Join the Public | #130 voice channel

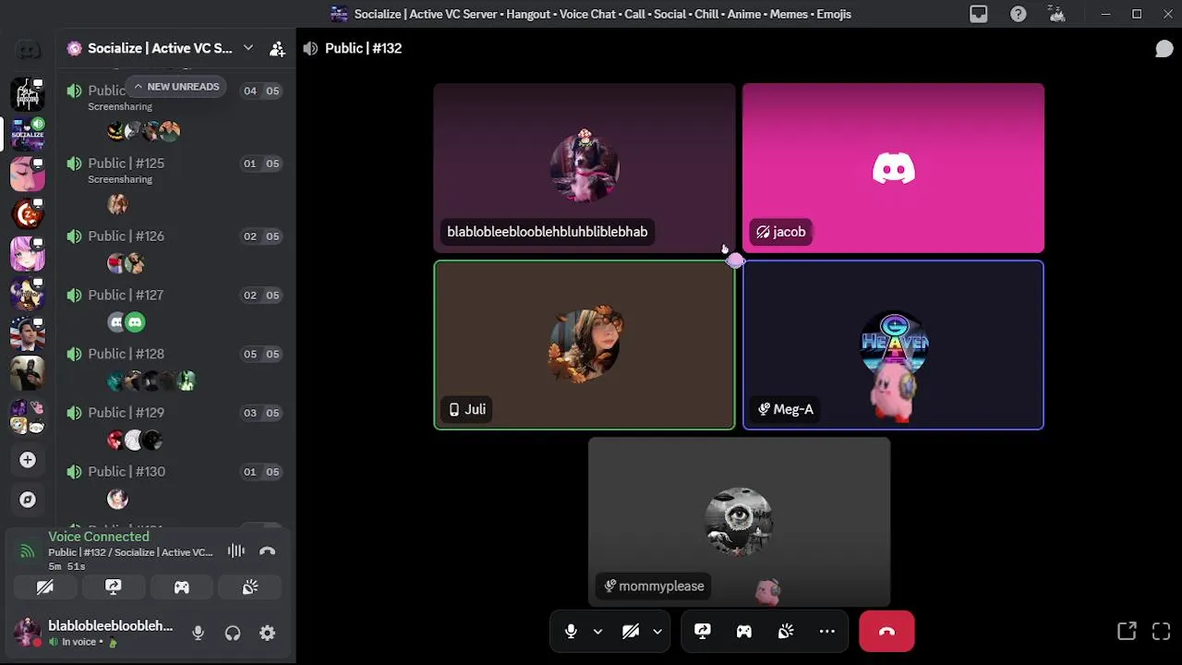pyautogui.click(x=174, y=472)
